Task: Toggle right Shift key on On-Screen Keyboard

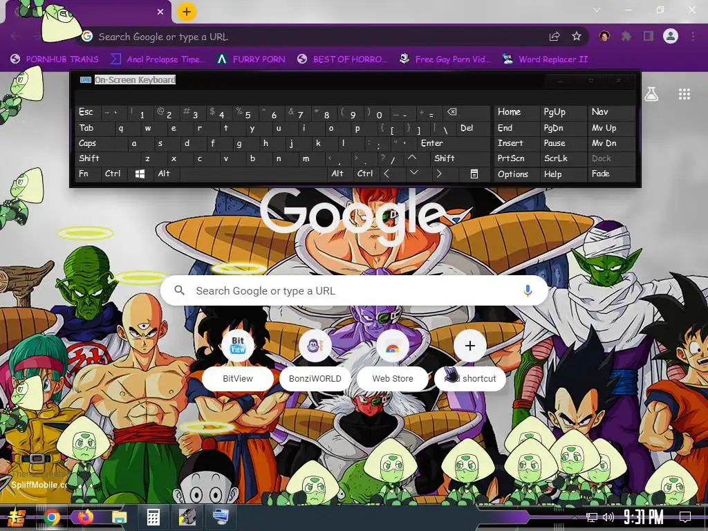Action: pos(460,158)
